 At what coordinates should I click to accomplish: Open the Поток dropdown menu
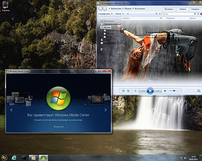click(119, 14)
